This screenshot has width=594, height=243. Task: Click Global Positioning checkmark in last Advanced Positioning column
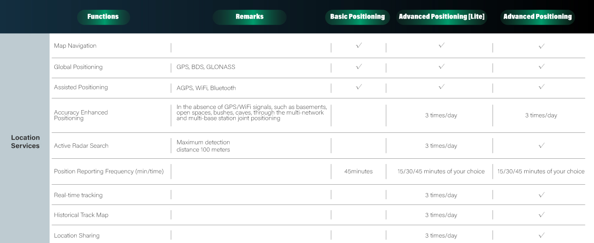pyautogui.click(x=541, y=67)
